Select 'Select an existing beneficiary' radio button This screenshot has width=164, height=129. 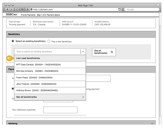coord(13,41)
